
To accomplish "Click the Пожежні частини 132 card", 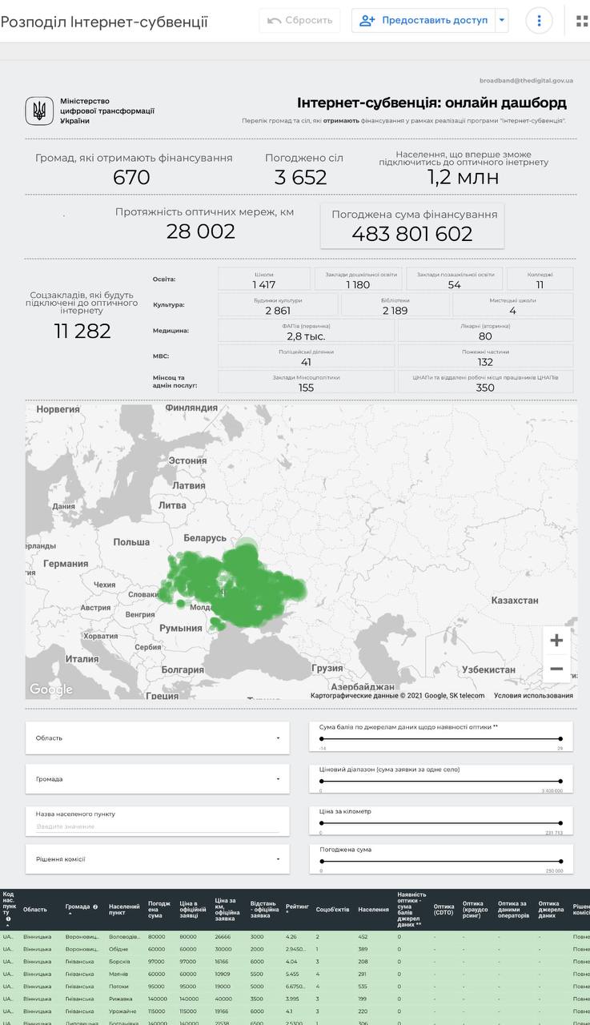I will click(x=485, y=356).
